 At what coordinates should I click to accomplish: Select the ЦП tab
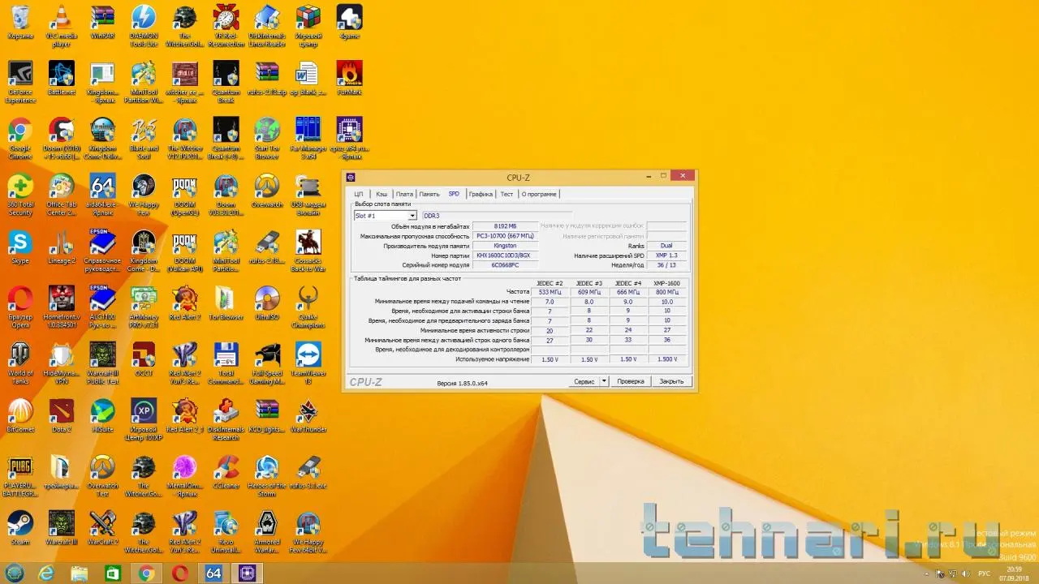click(x=359, y=194)
